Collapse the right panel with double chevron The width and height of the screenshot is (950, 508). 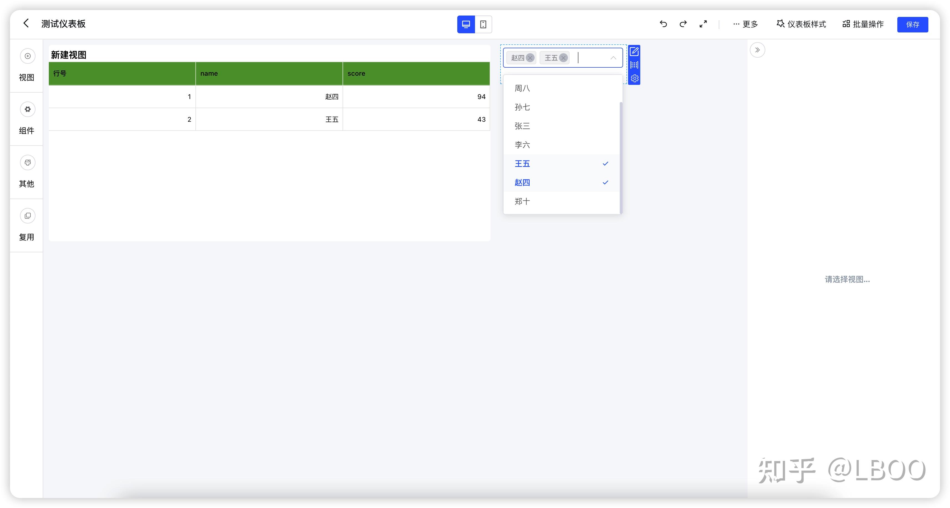(757, 50)
